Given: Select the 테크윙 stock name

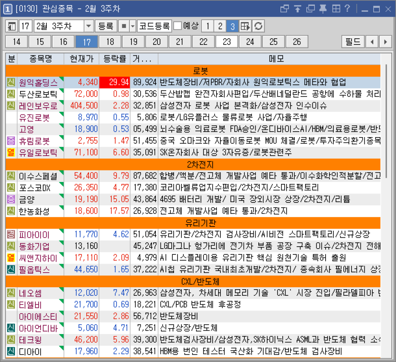Looking at the screenshot, I should tap(30, 340).
